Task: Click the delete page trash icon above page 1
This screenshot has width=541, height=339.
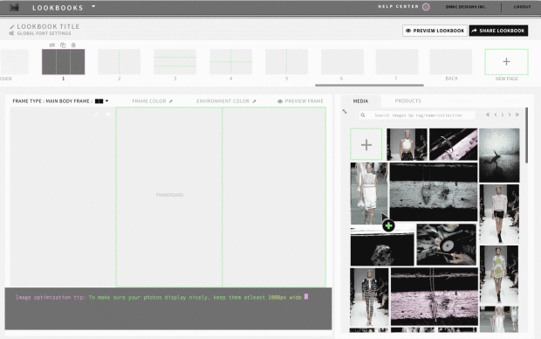Action: (x=73, y=45)
